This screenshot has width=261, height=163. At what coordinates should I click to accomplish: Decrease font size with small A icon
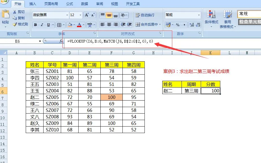tap(93, 15)
